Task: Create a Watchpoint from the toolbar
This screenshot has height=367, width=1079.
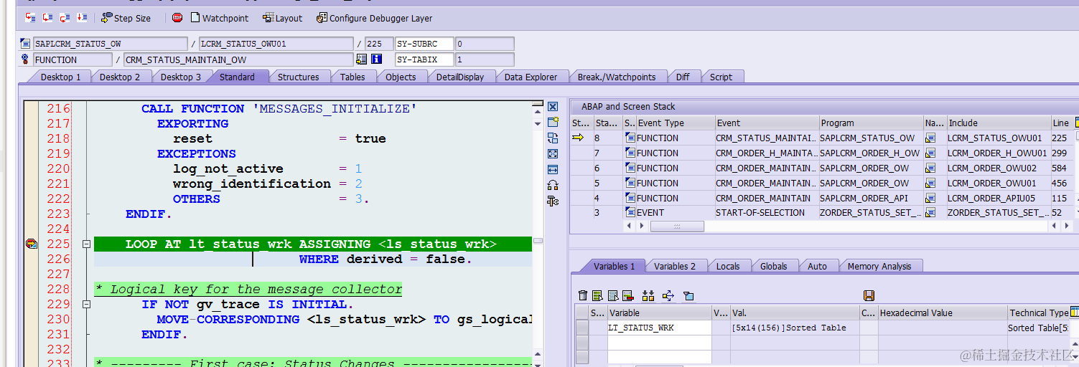Action: [x=220, y=18]
